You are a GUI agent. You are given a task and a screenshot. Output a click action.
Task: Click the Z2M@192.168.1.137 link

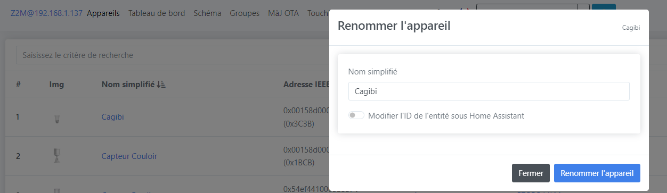point(46,13)
